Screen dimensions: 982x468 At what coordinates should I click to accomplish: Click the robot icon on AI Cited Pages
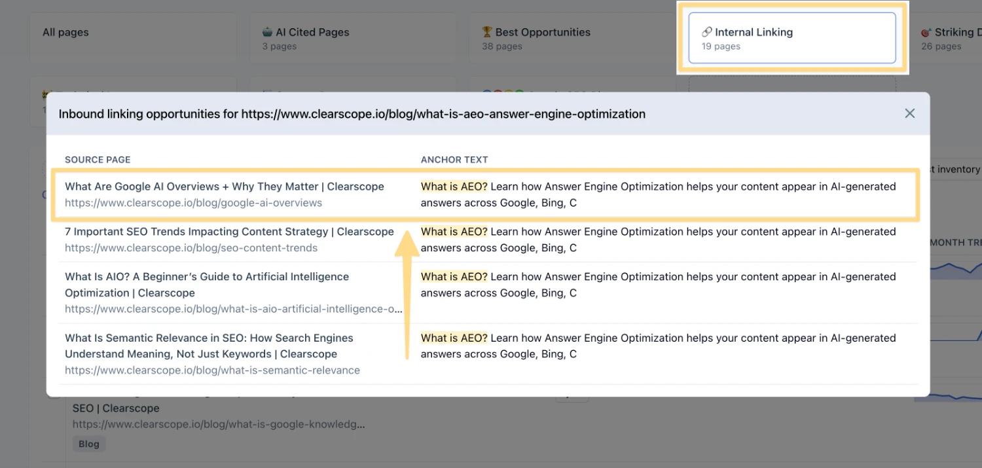click(267, 32)
